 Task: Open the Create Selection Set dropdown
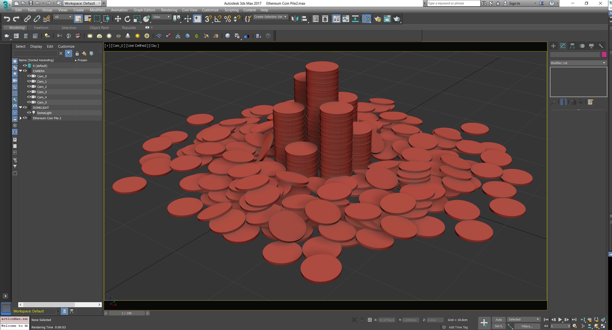tap(270, 17)
